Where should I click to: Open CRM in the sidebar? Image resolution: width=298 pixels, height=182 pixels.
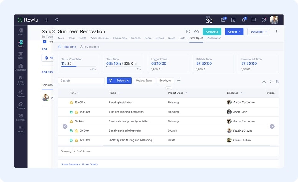(20, 55)
